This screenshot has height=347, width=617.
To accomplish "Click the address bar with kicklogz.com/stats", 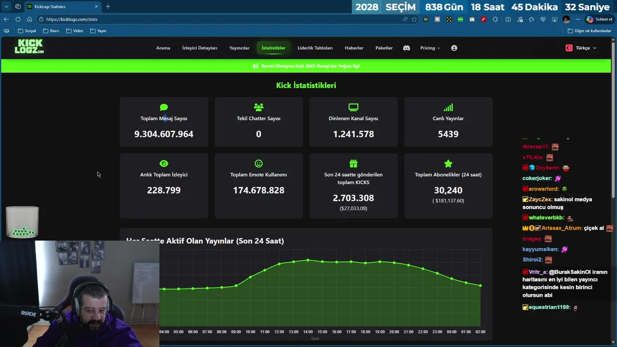I will point(222,19).
